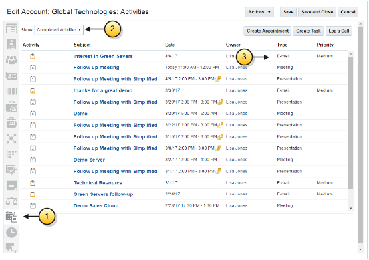Click the Today 11:00 AM - 12:00 PM date

pyautogui.click(x=191, y=68)
